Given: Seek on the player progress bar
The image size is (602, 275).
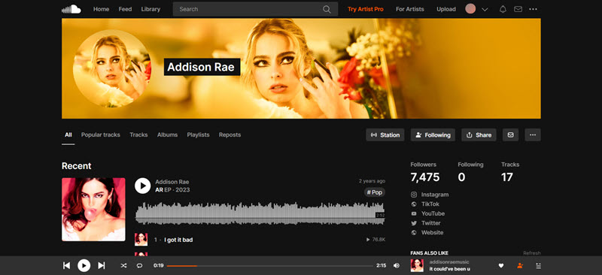Looking at the screenshot, I should (x=270, y=265).
